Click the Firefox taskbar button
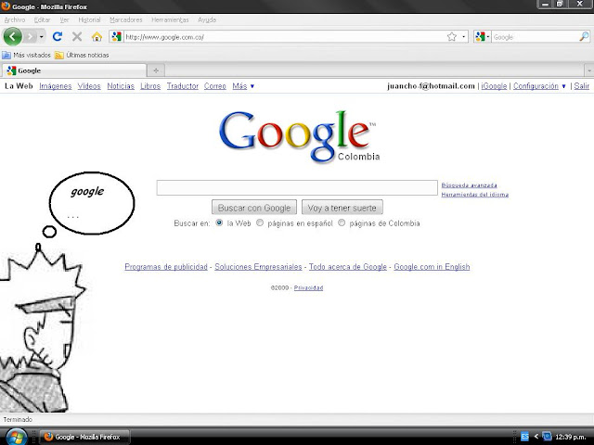This screenshot has width=594, height=445. [x=84, y=437]
